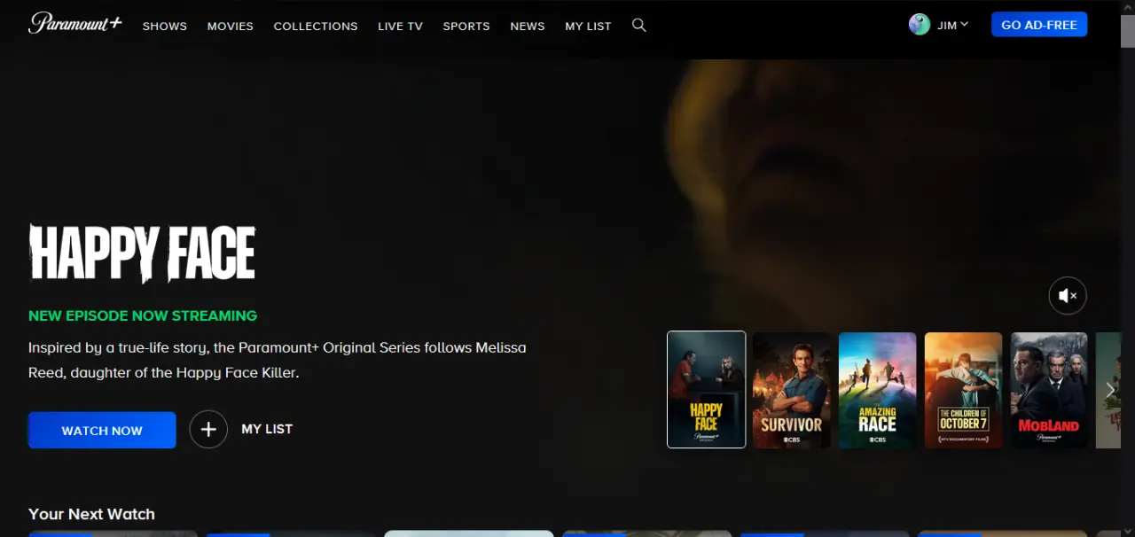Click the Happy Face title logo
Image resolution: width=1135 pixels, height=537 pixels.
[142, 253]
